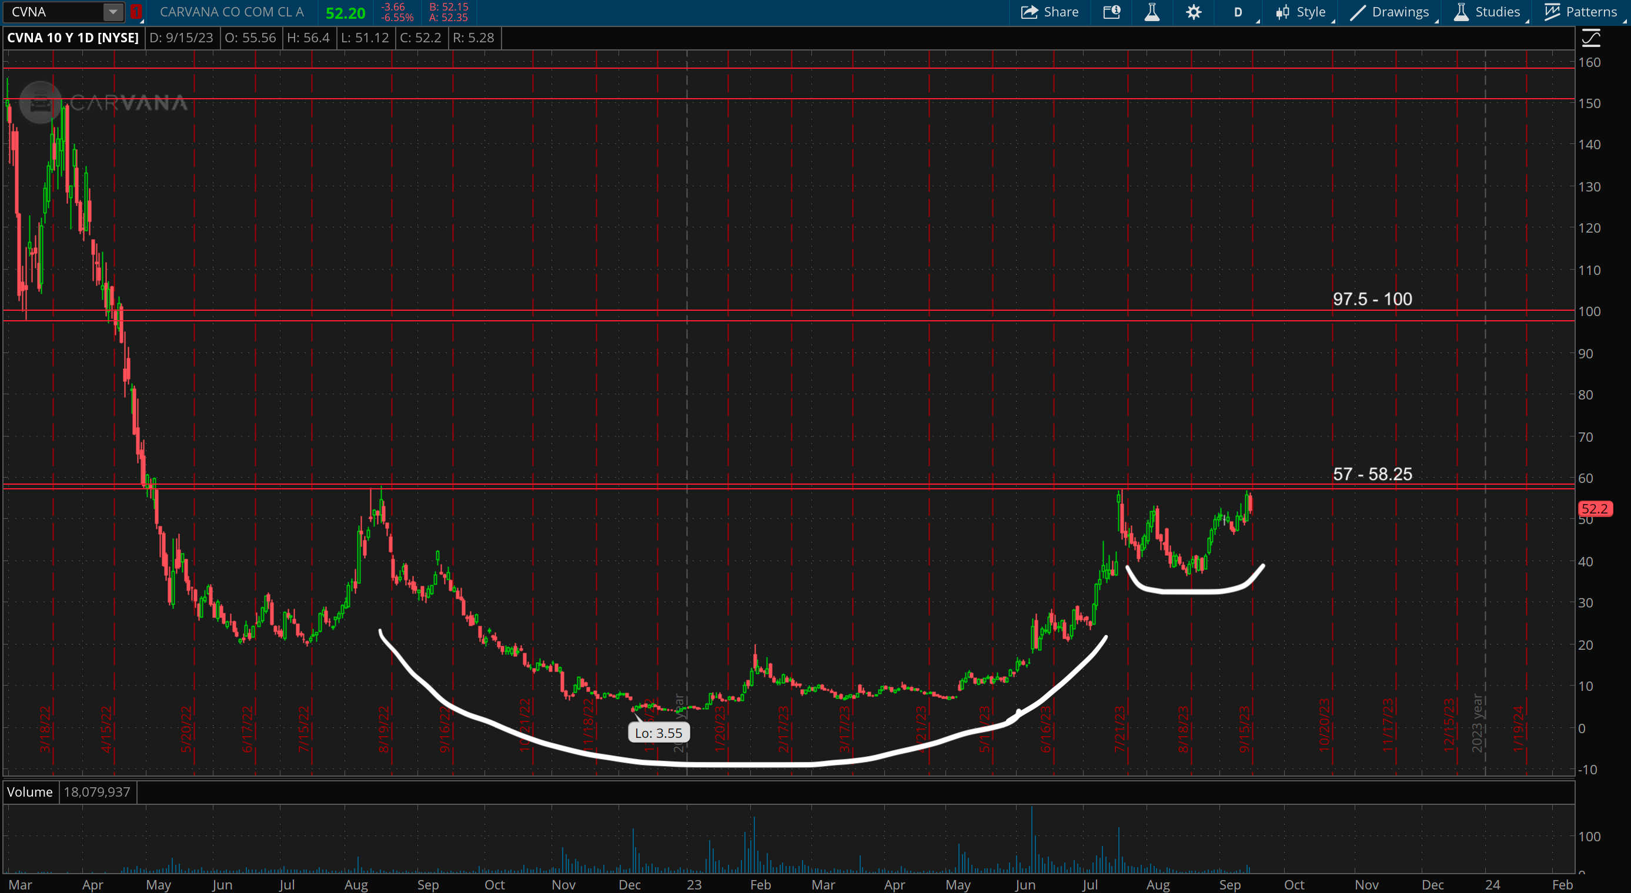Click the 160 price axis label
1631x893 pixels.
click(1589, 62)
